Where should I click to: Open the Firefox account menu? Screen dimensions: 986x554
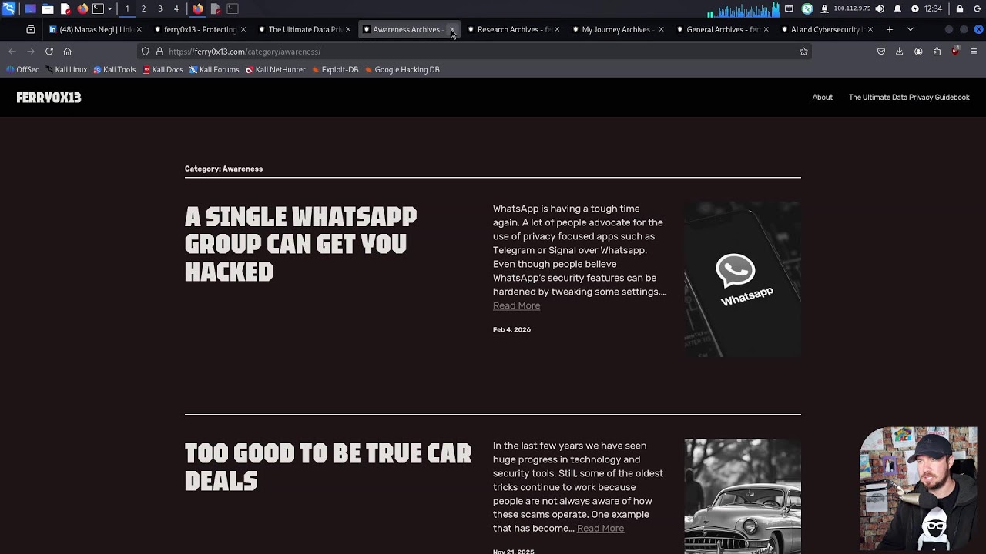918,52
